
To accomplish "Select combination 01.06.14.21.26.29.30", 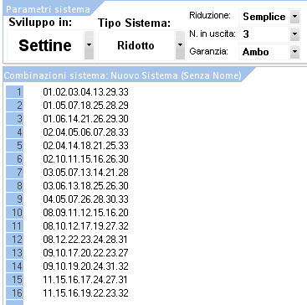I will (85, 119).
